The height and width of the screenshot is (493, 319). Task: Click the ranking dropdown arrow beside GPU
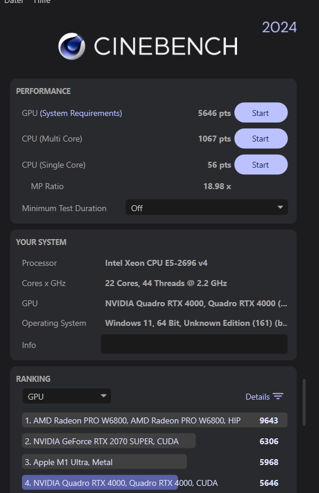[x=103, y=396]
